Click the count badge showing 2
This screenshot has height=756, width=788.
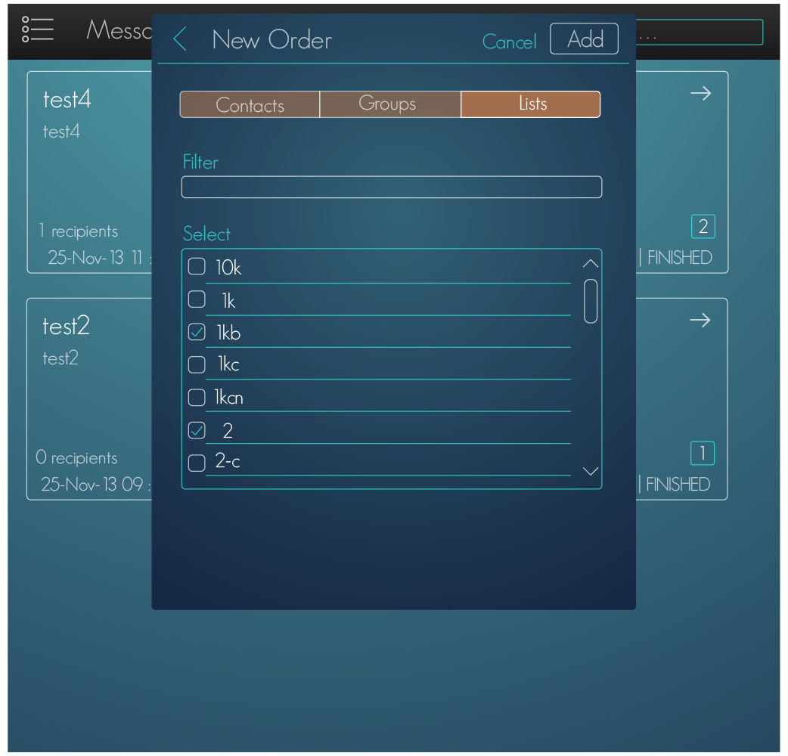pyautogui.click(x=703, y=226)
